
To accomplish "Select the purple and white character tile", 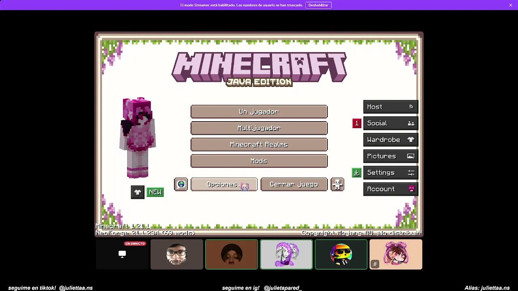I will (x=287, y=254).
